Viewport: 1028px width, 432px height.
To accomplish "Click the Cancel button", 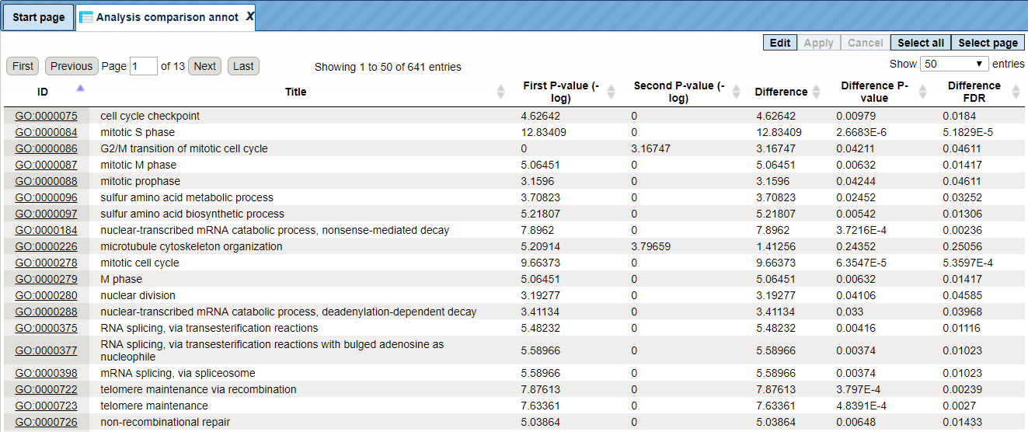I will click(865, 43).
